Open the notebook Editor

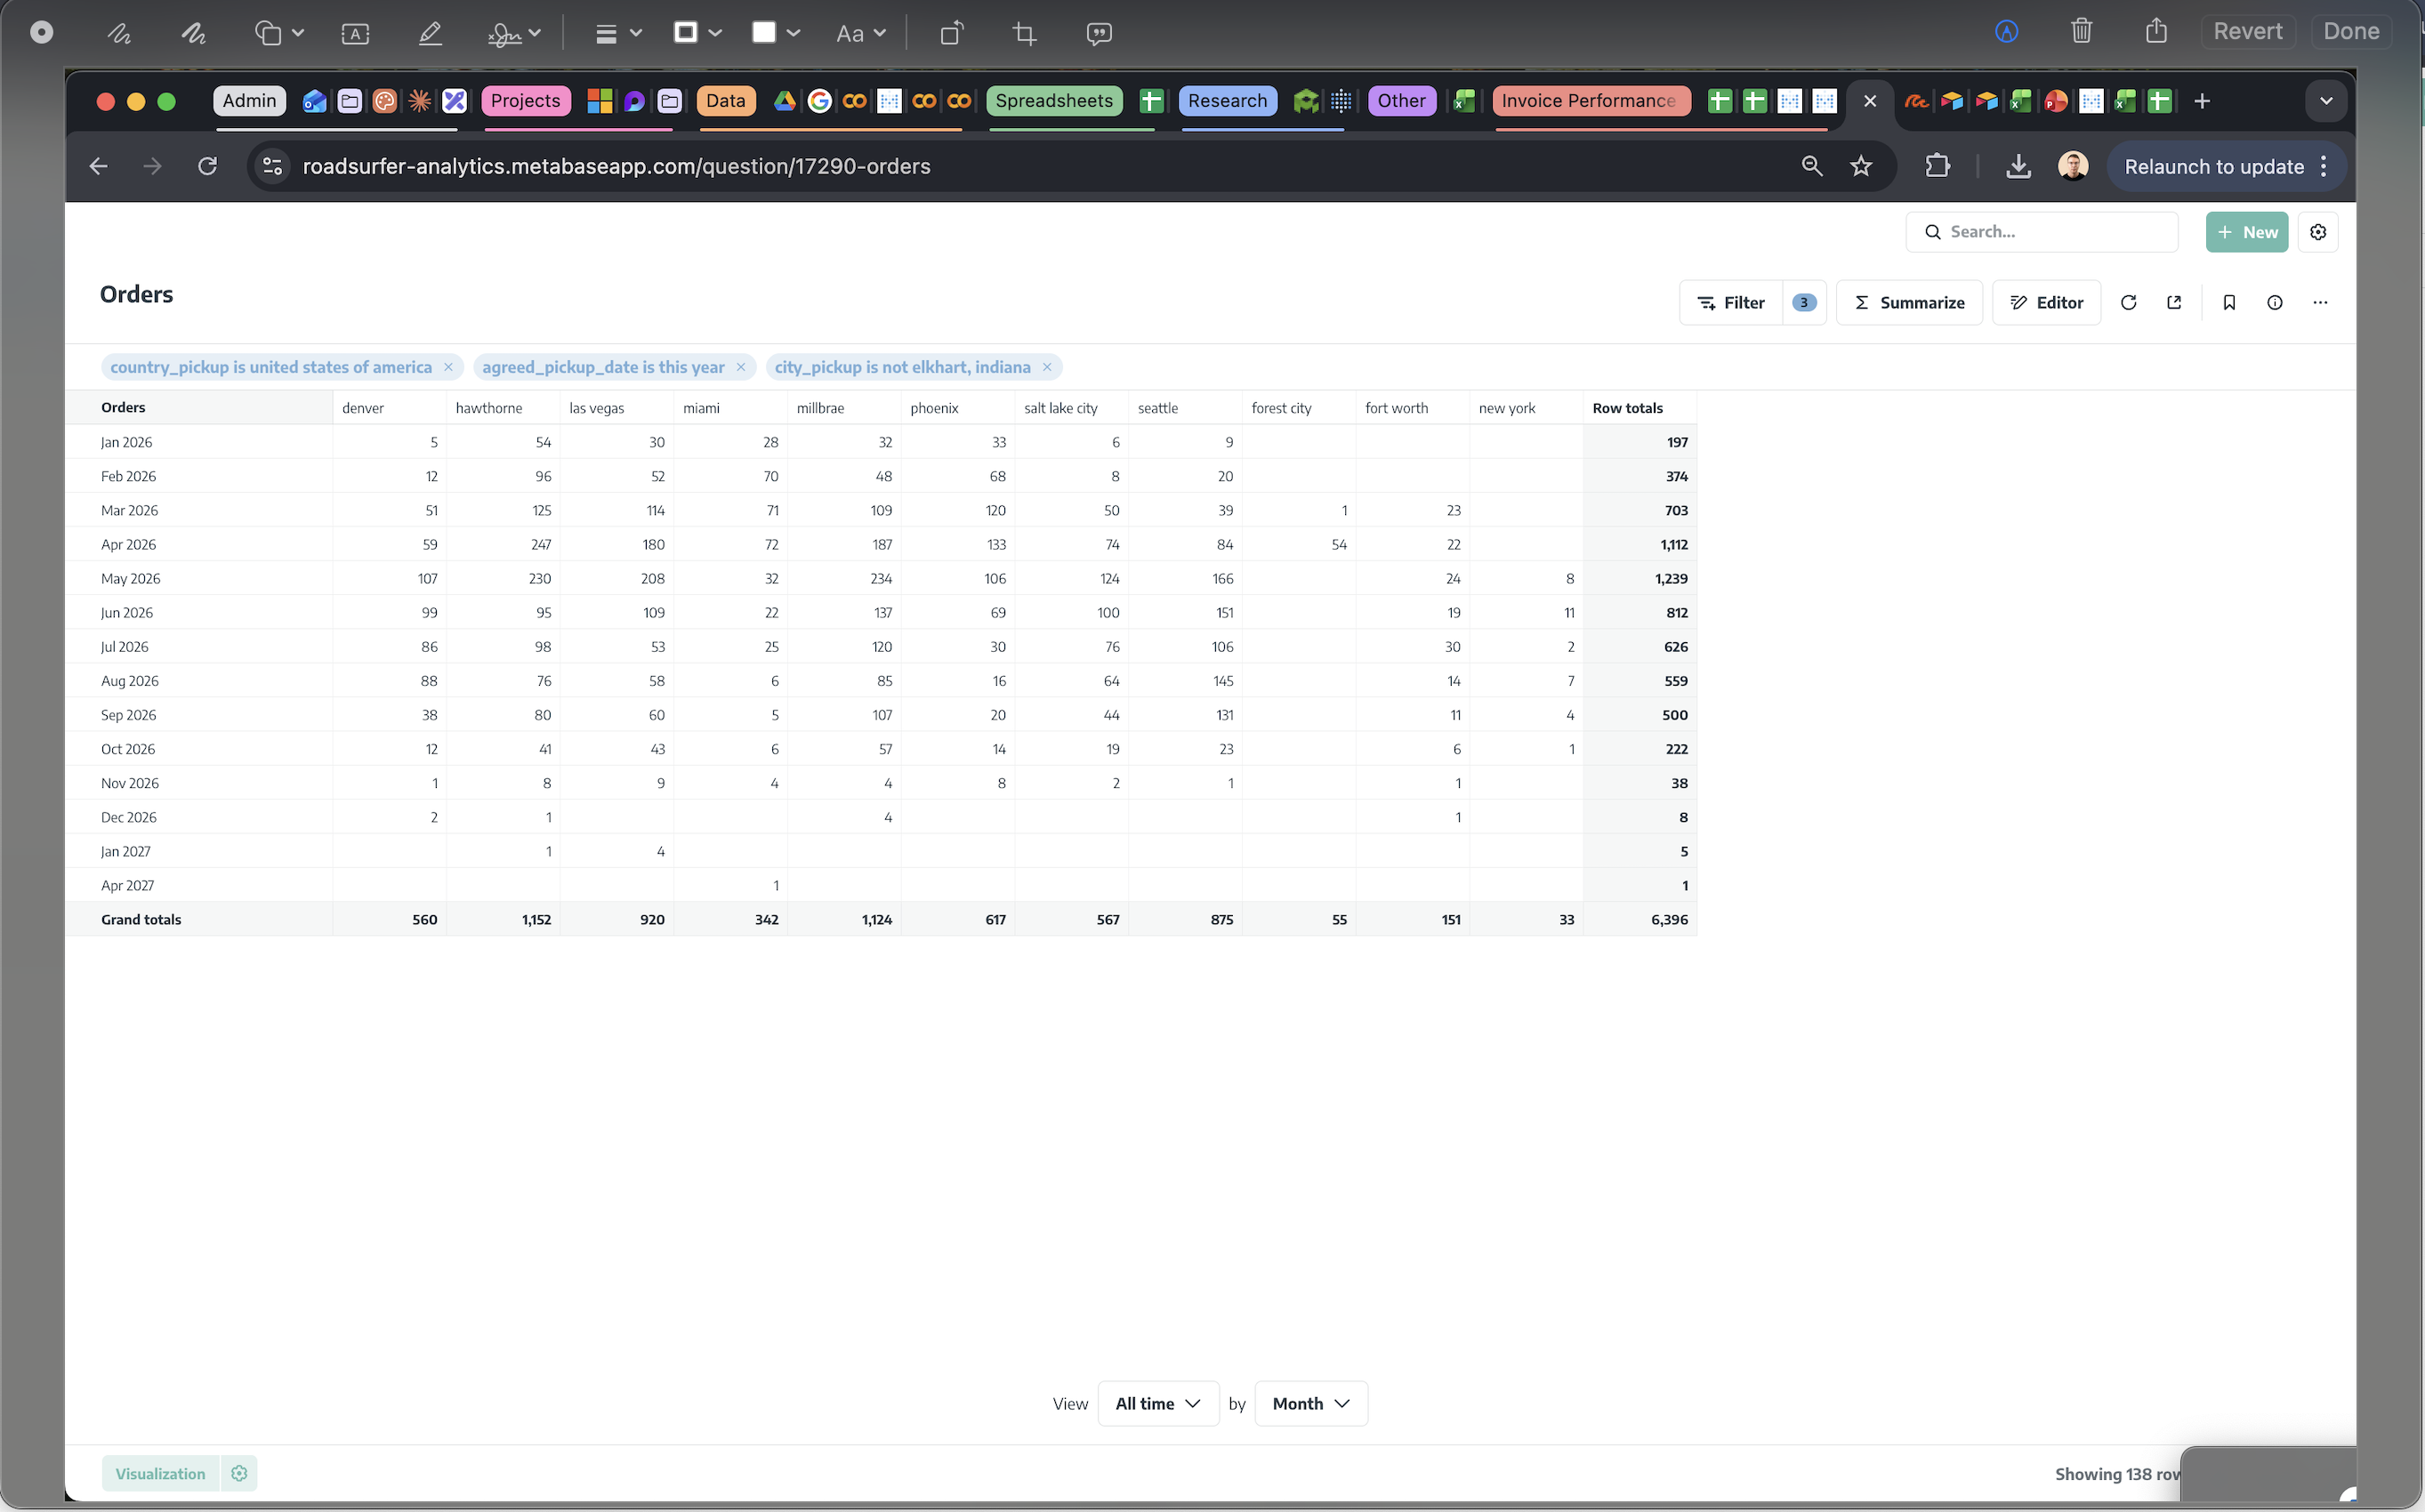coord(2046,303)
